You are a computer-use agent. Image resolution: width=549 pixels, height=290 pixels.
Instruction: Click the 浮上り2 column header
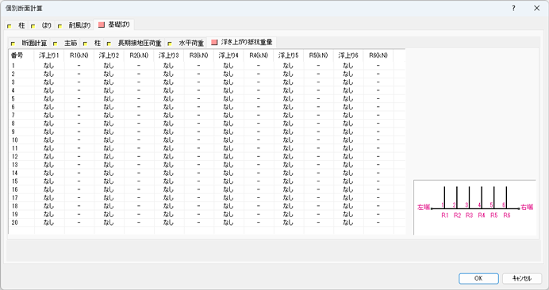tap(109, 55)
